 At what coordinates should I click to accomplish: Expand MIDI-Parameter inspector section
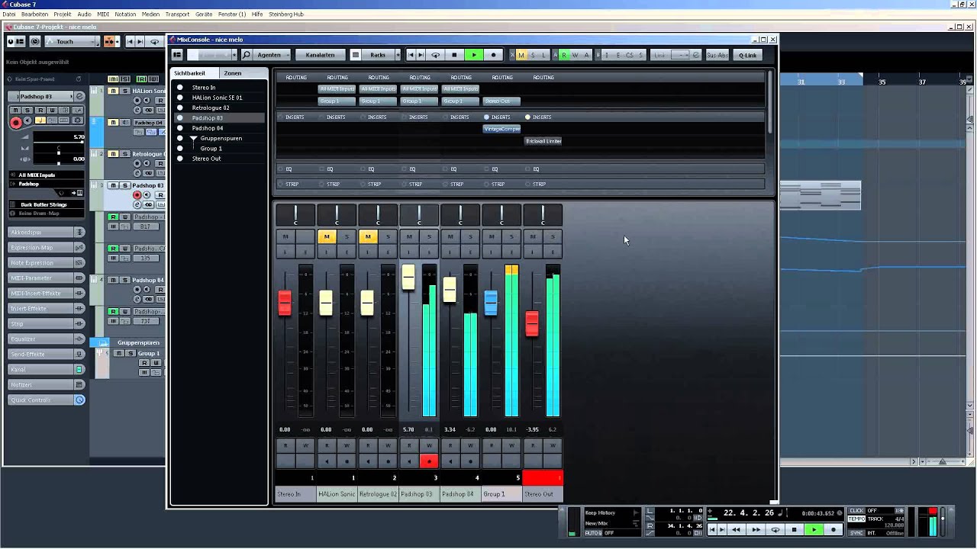tap(47, 278)
